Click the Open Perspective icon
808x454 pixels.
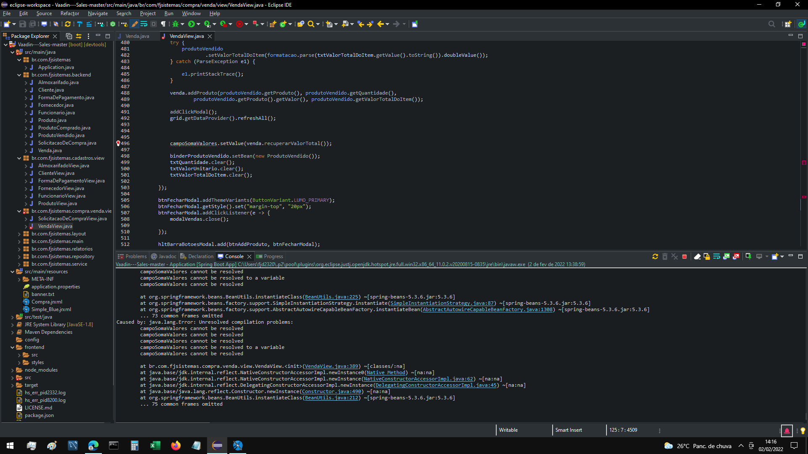coord(788,24)
